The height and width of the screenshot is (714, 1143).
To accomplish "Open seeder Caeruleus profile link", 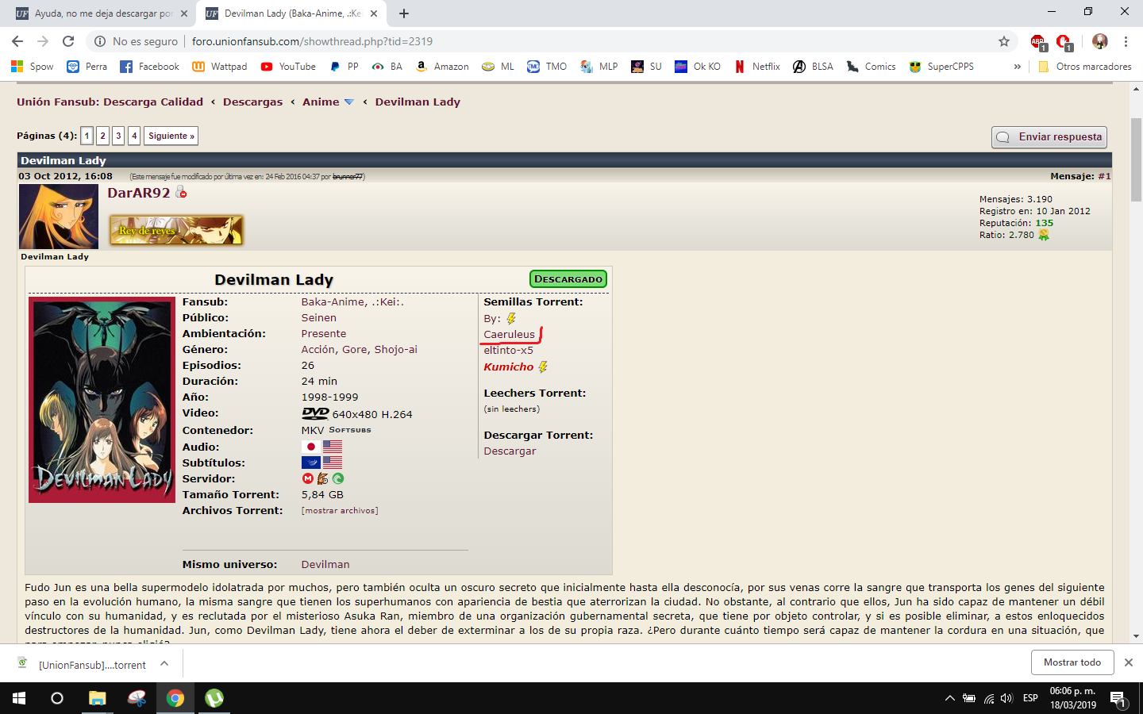I will [x=509, y=335].
